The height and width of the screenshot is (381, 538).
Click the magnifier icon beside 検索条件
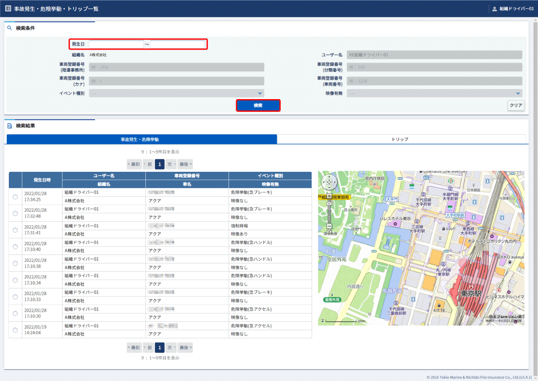click(x=10, y=28)
